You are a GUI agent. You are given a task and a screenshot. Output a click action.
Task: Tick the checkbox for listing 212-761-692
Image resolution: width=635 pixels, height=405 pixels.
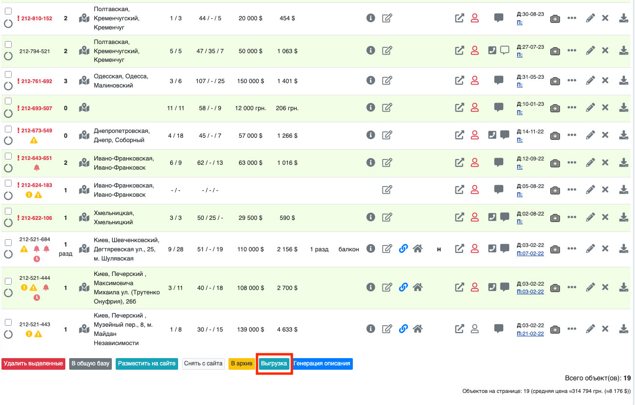8,74
